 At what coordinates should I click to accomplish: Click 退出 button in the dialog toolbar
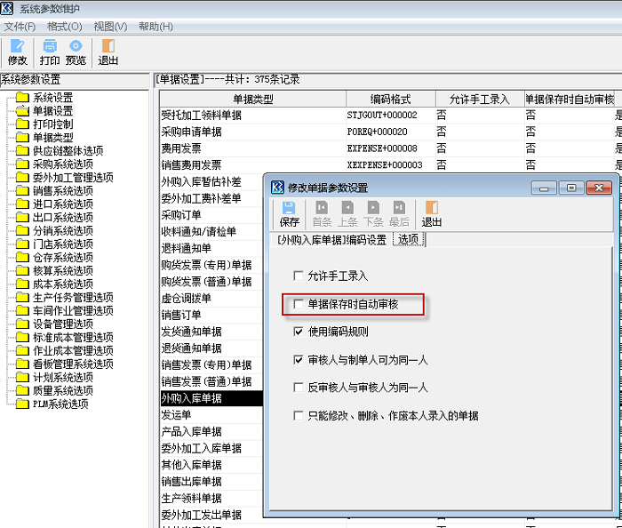(x=431, y=214)
